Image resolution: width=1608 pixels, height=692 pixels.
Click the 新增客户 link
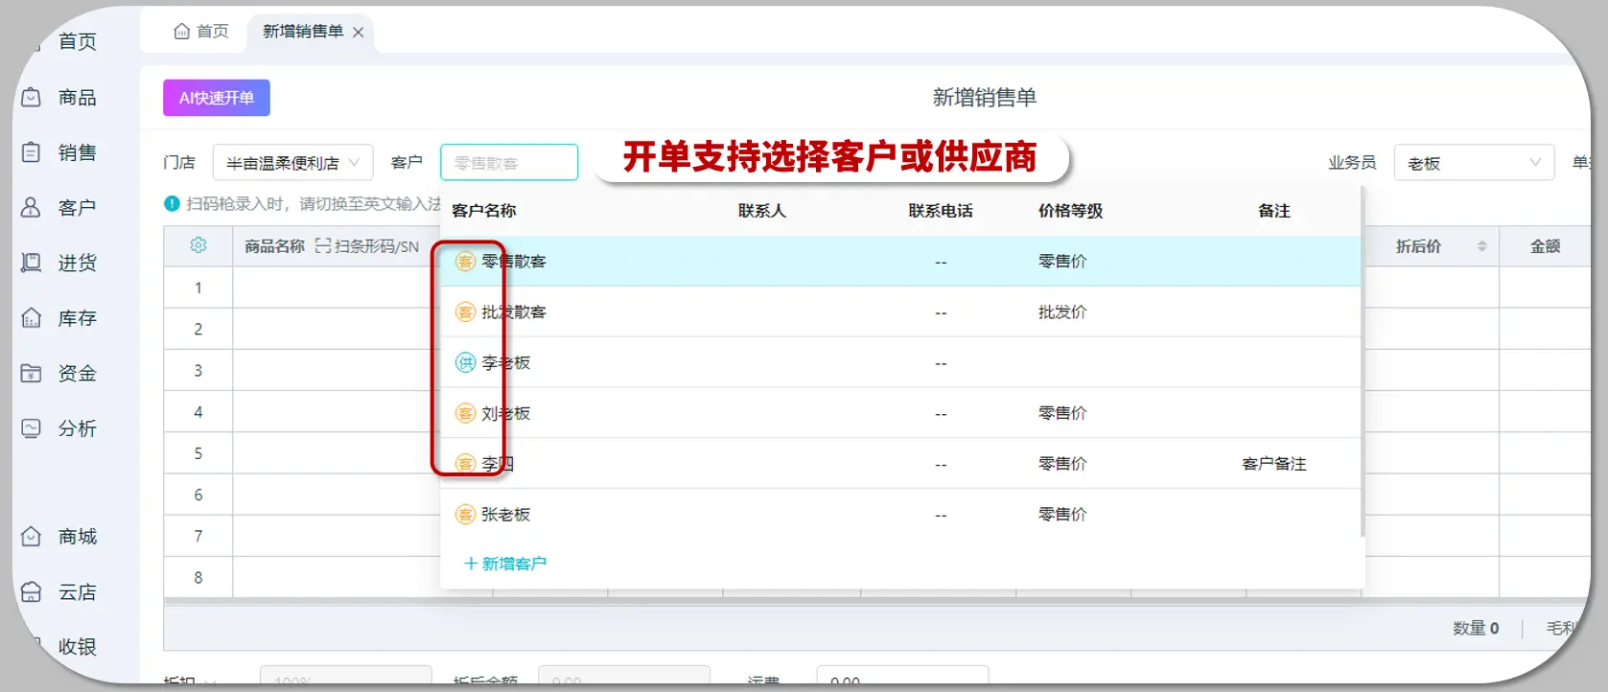tap(505, 564)
